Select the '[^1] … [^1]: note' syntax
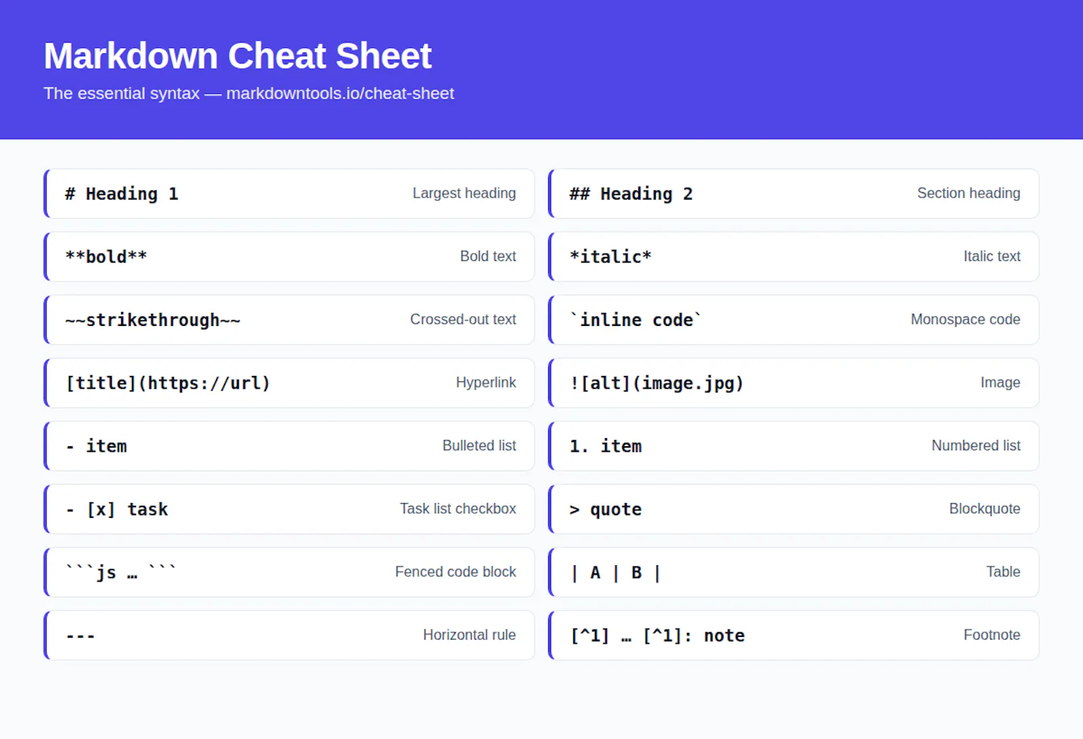1083x739 pixels. tap(657, 636)
